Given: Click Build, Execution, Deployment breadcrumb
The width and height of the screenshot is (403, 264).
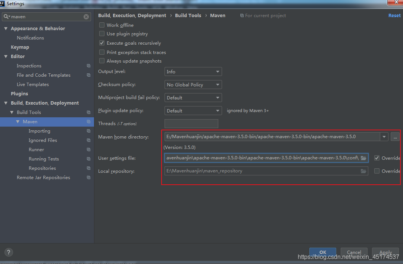Looking at the screenshot, I should (x=132, y=15).
